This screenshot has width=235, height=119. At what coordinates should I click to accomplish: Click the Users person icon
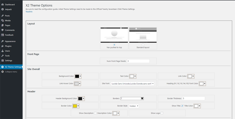(3, 51)
